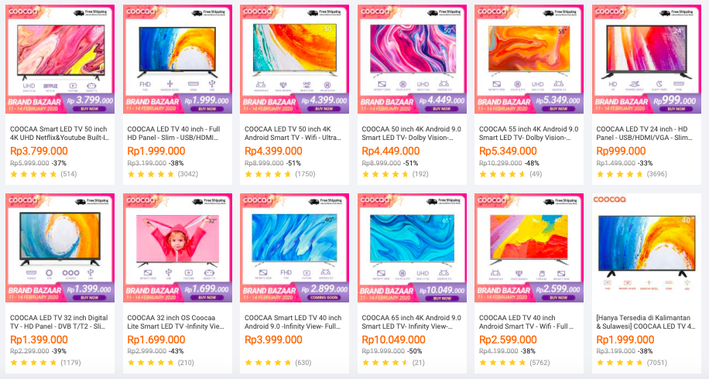709x379 pixels.
Task: Click Netflix icon on the 50 inch TV image
Action: point(50,87)
